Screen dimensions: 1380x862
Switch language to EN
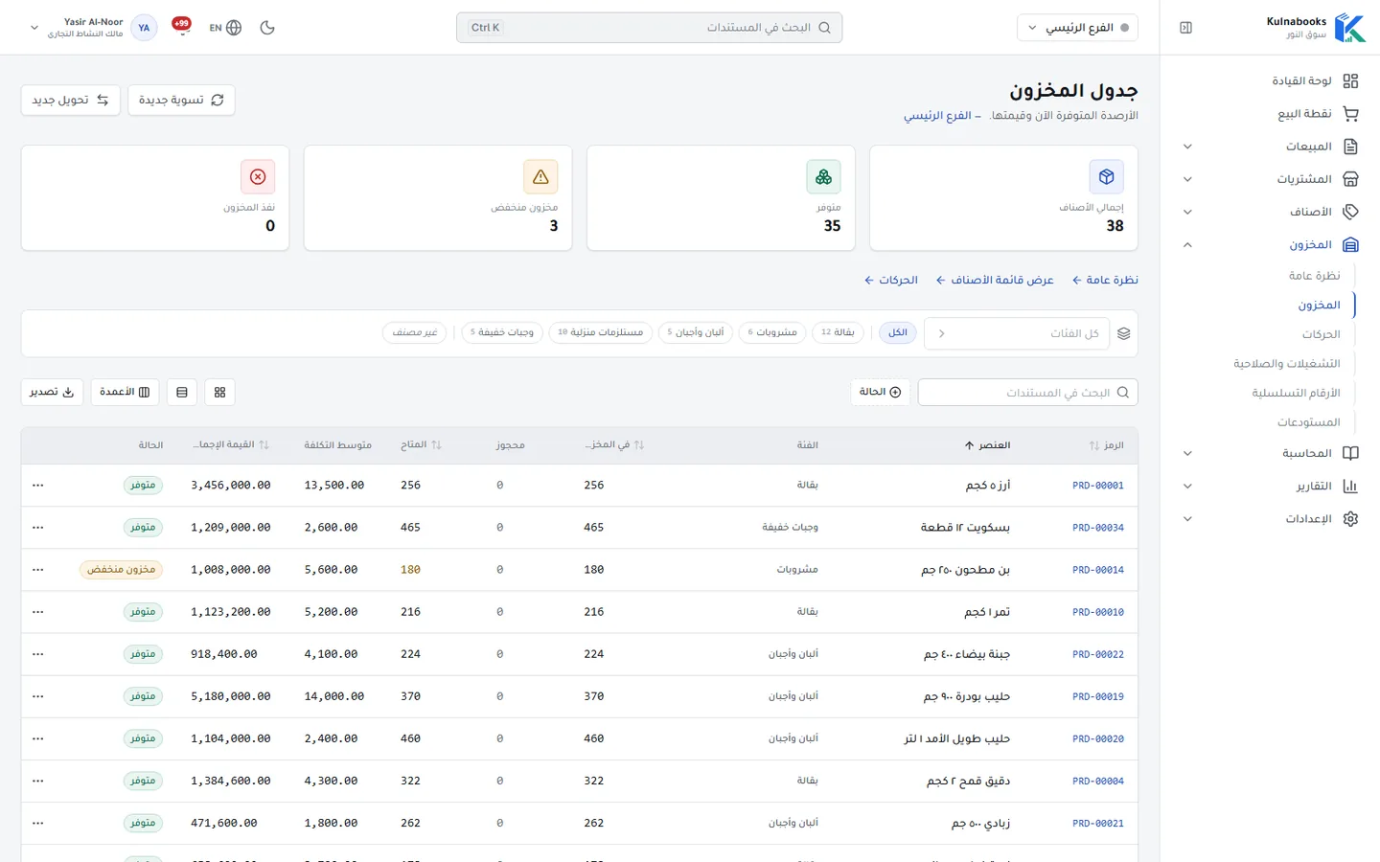click(x=225, y=28)
